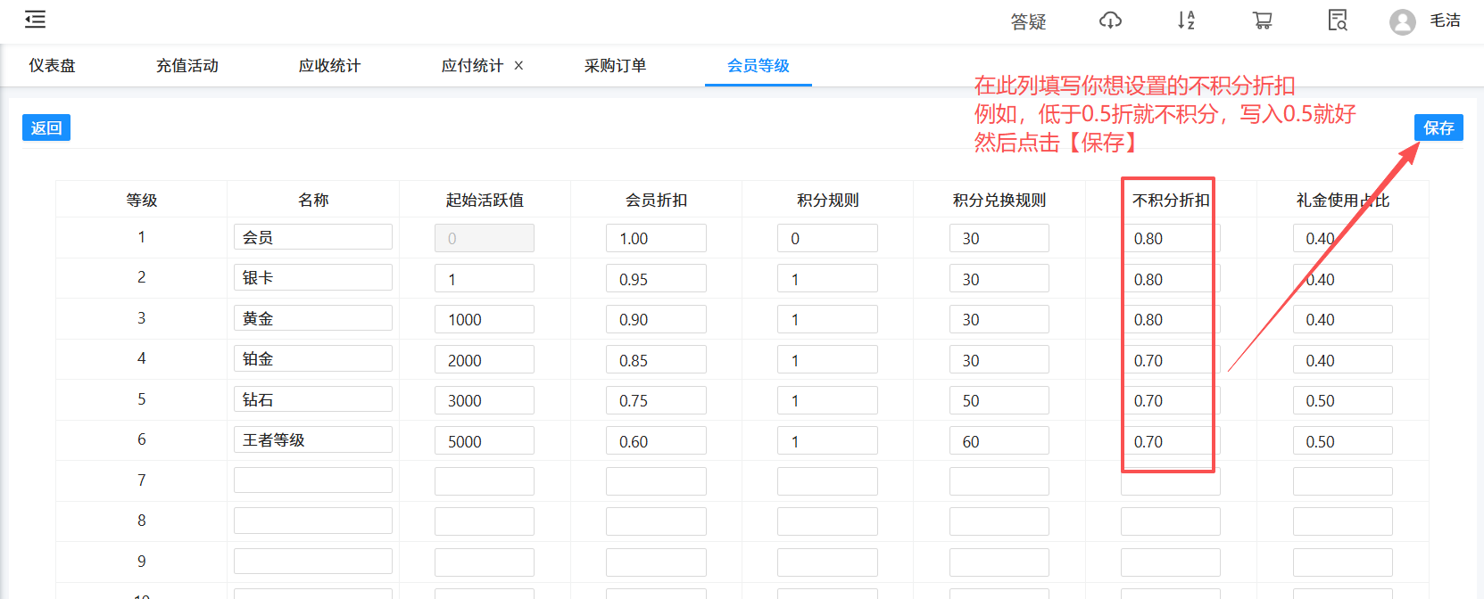The height and width of the screenshot is (599, 1484).
Task: Edit 会员折扣 field for 银卡 level
Action: point(656,279)
